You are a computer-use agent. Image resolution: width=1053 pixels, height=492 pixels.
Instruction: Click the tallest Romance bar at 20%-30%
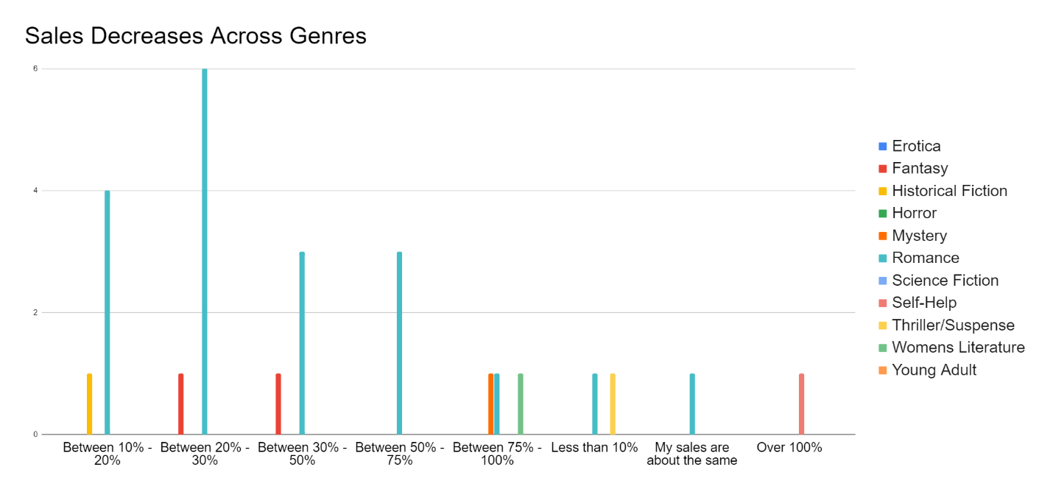(x=205, y=250)
